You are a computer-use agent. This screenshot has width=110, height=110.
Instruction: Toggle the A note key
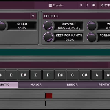97,75
